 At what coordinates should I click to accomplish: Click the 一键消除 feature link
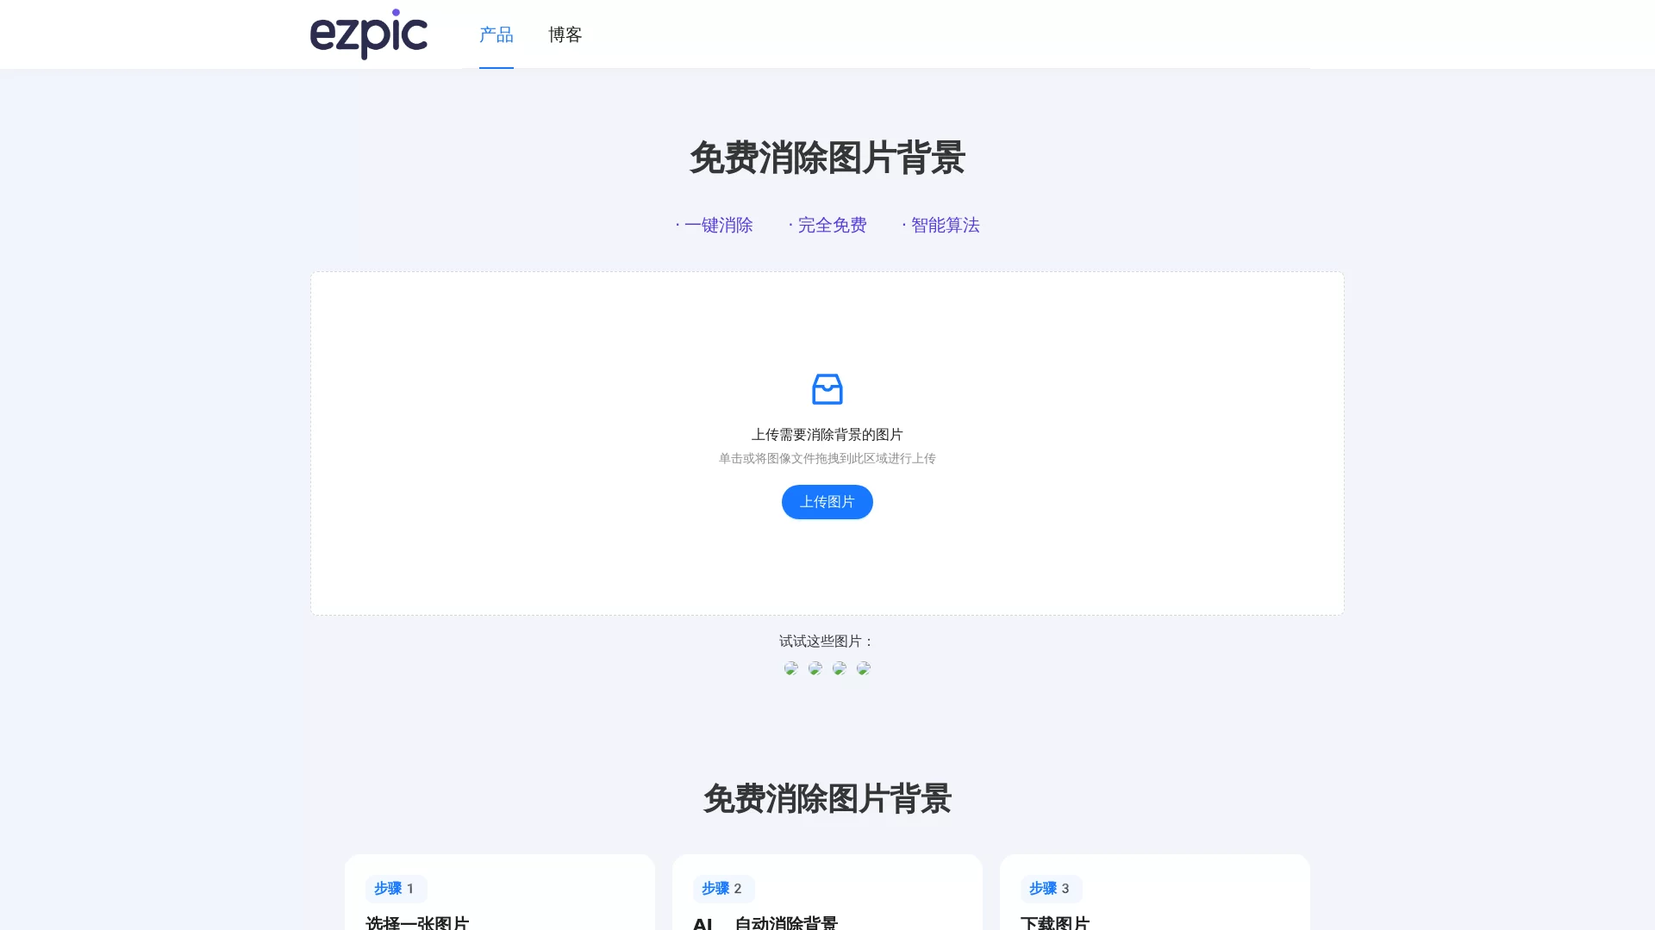[718, 225]
